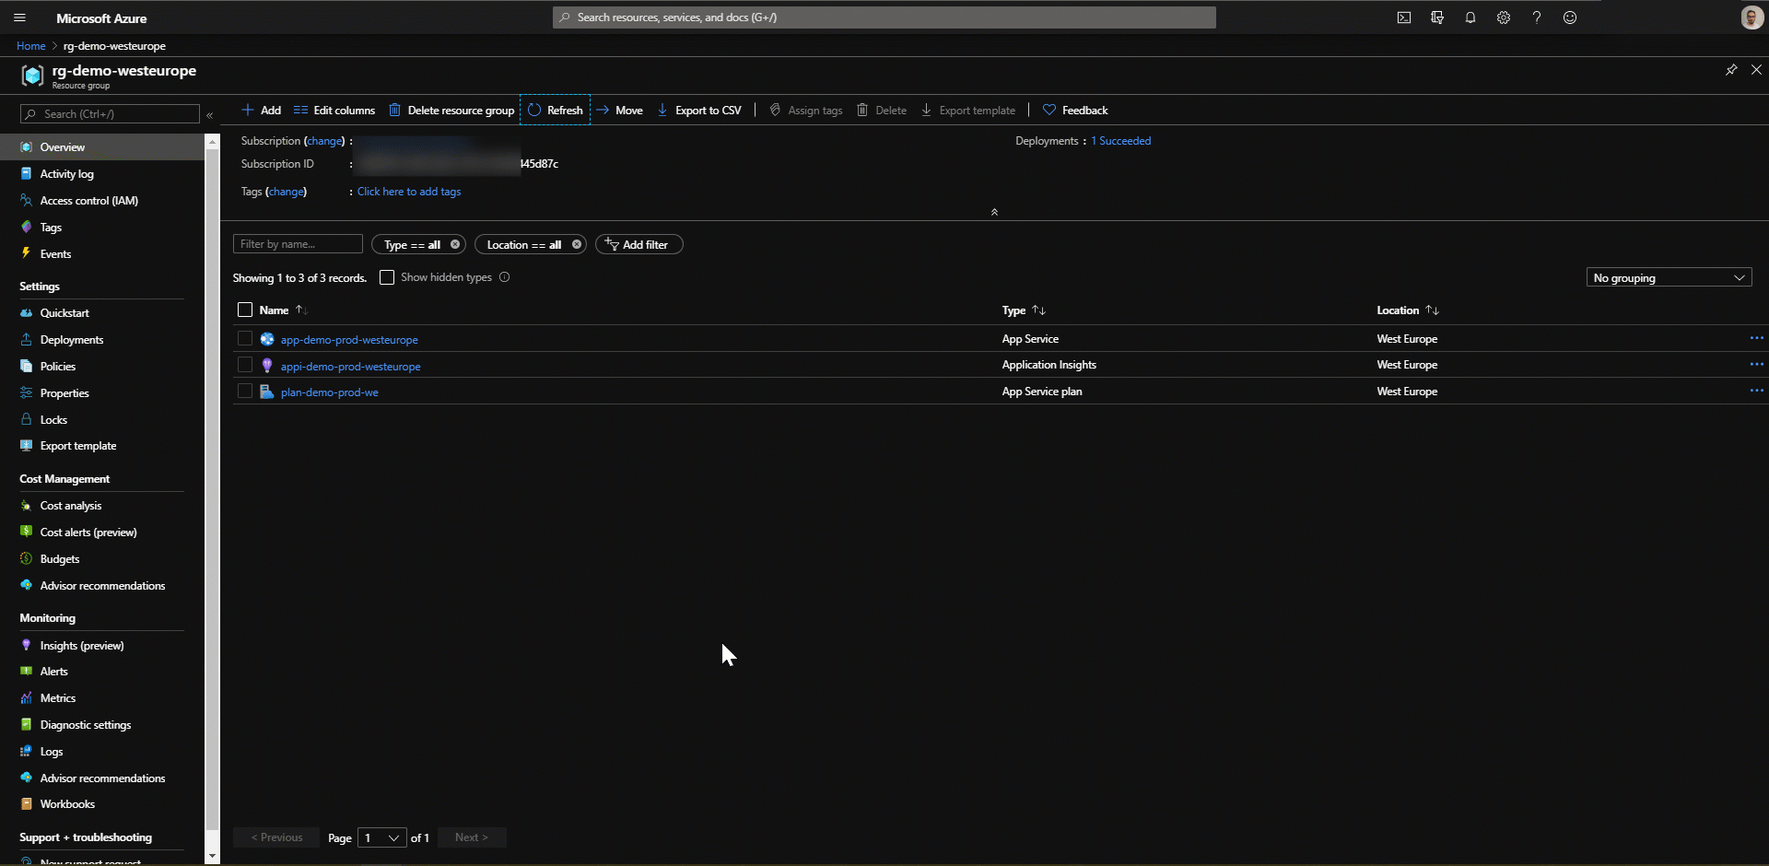Click the Refresh toolbar button
Viewport: 1769px width, 866px height.
[556, 110]
